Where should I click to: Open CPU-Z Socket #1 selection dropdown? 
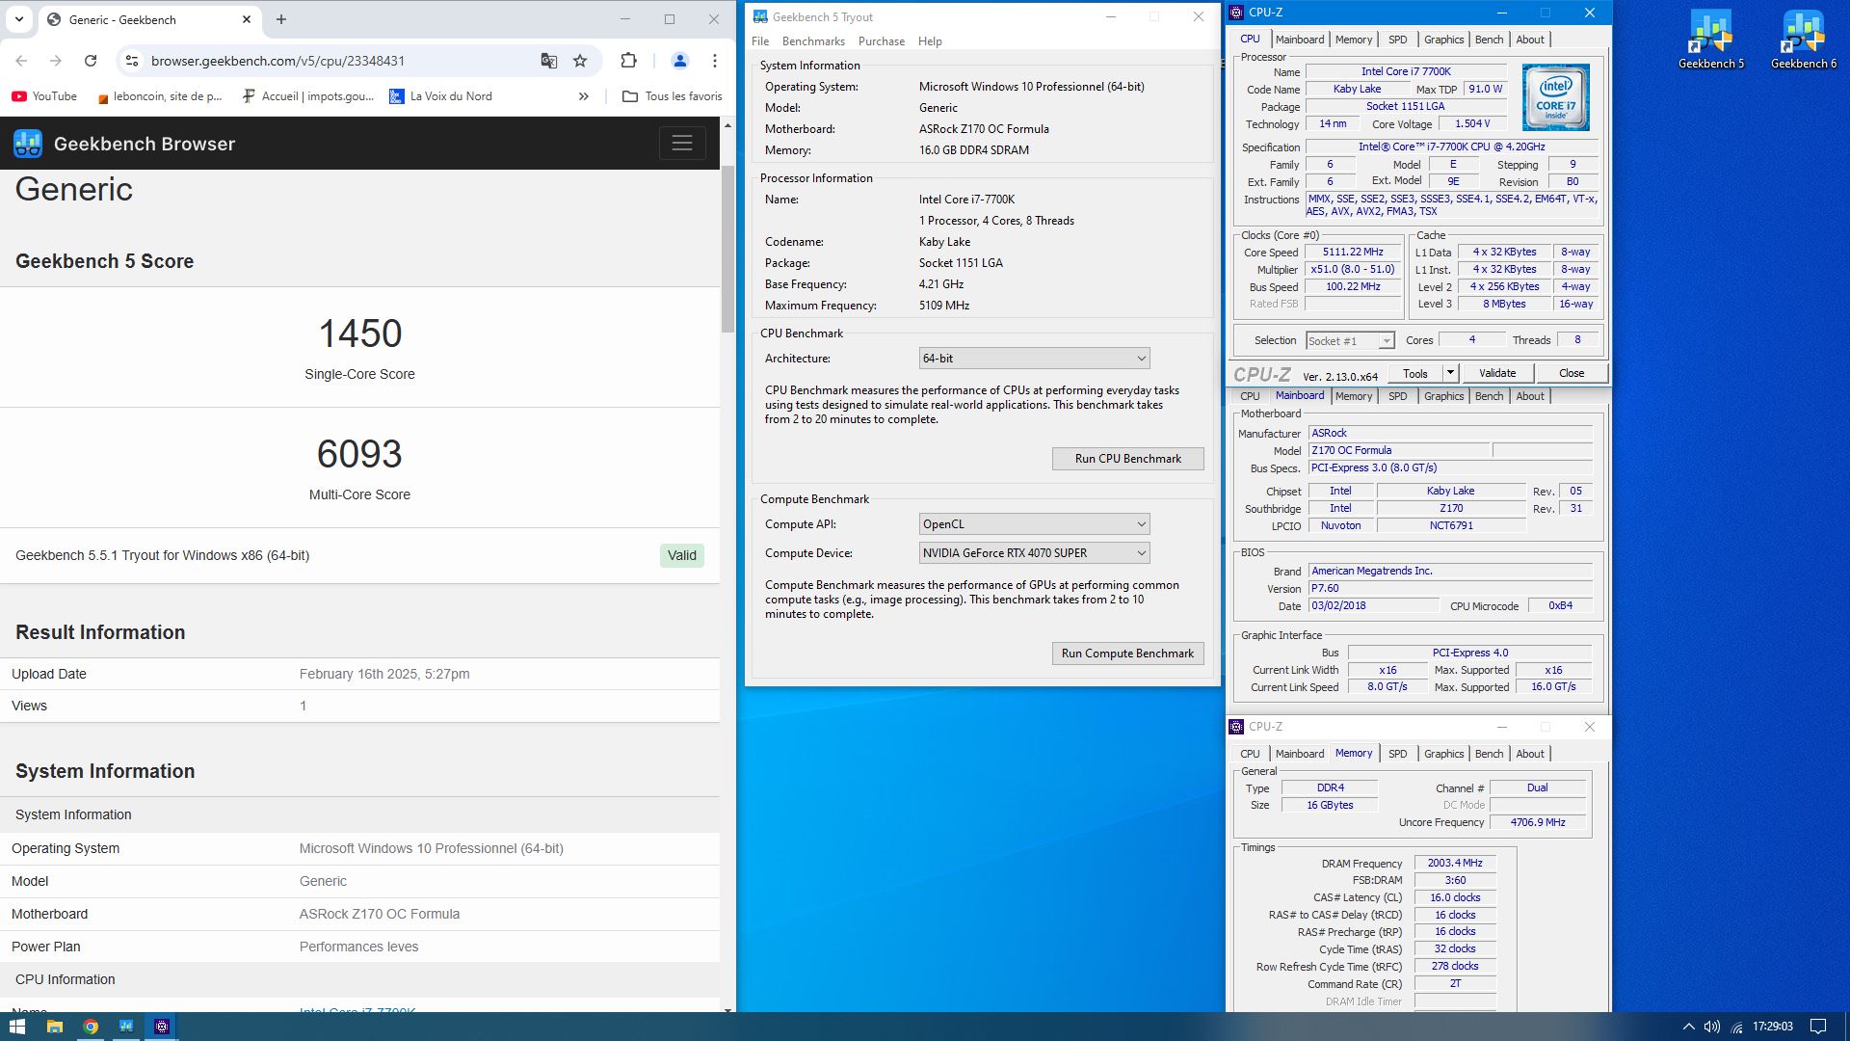coord(1350,341)
